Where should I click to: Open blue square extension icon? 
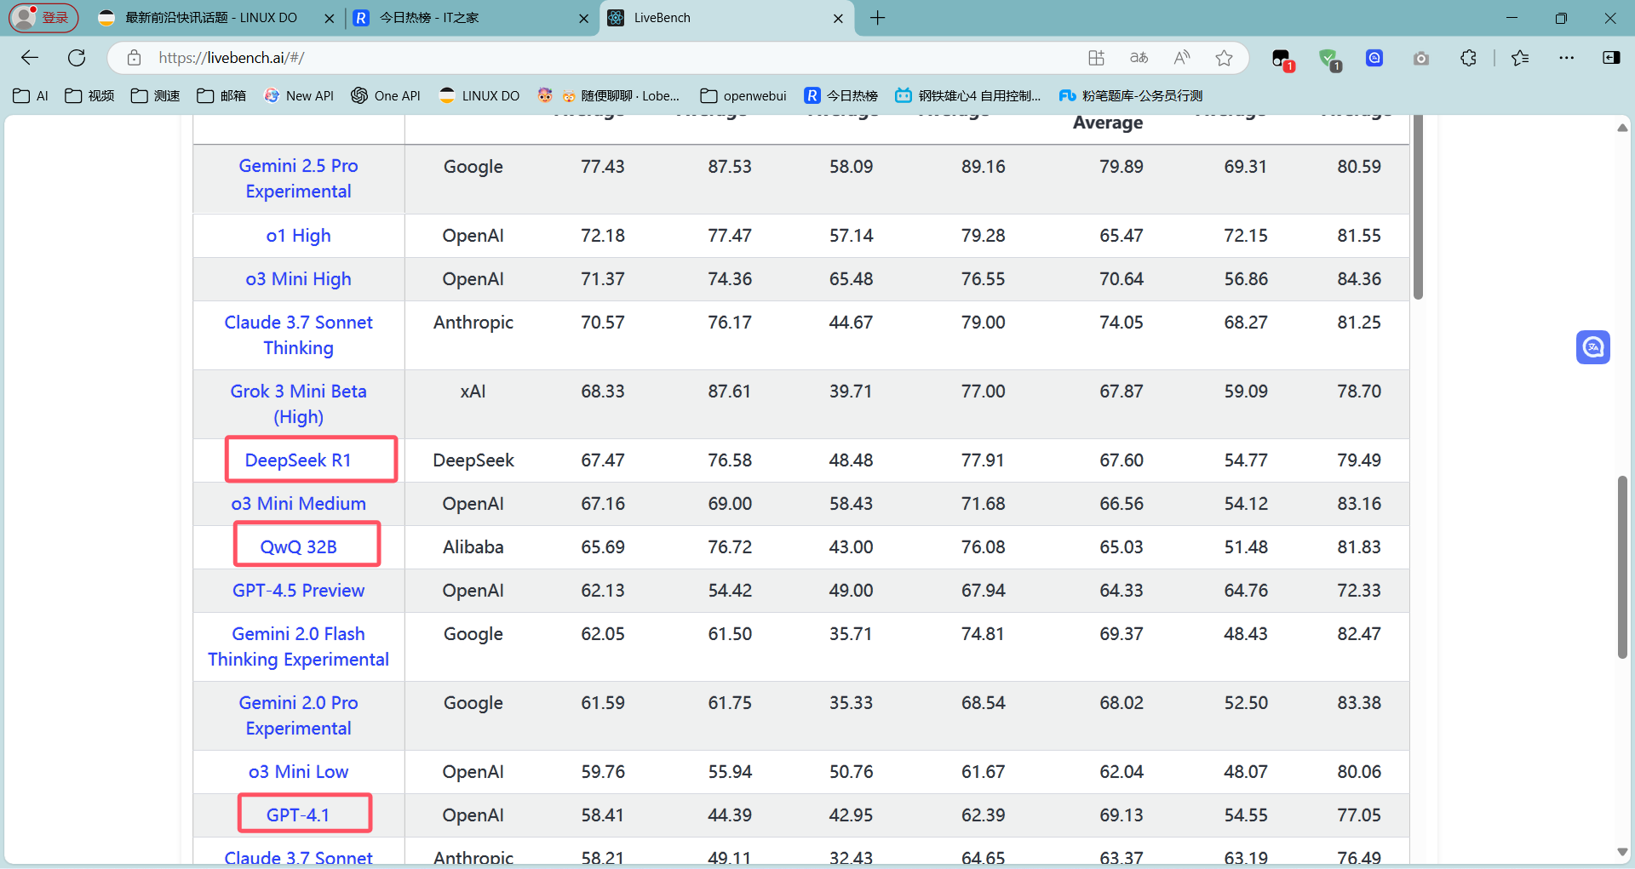(x=1374, y=58)
